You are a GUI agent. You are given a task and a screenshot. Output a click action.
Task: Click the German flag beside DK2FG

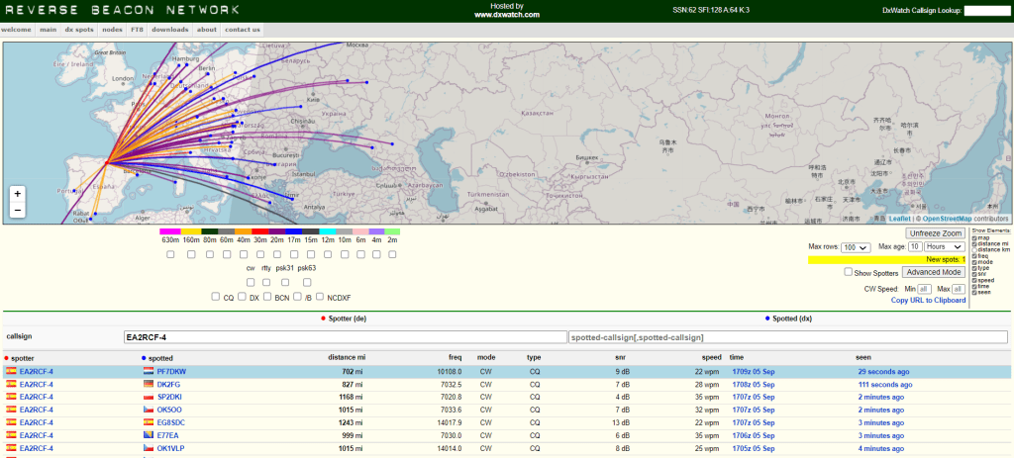click(x=149, y=385)
